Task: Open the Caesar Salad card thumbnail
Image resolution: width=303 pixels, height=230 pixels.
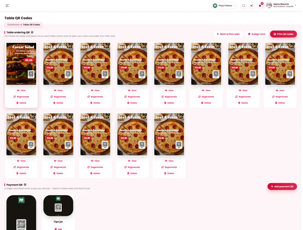Action: tap(21, 64)
